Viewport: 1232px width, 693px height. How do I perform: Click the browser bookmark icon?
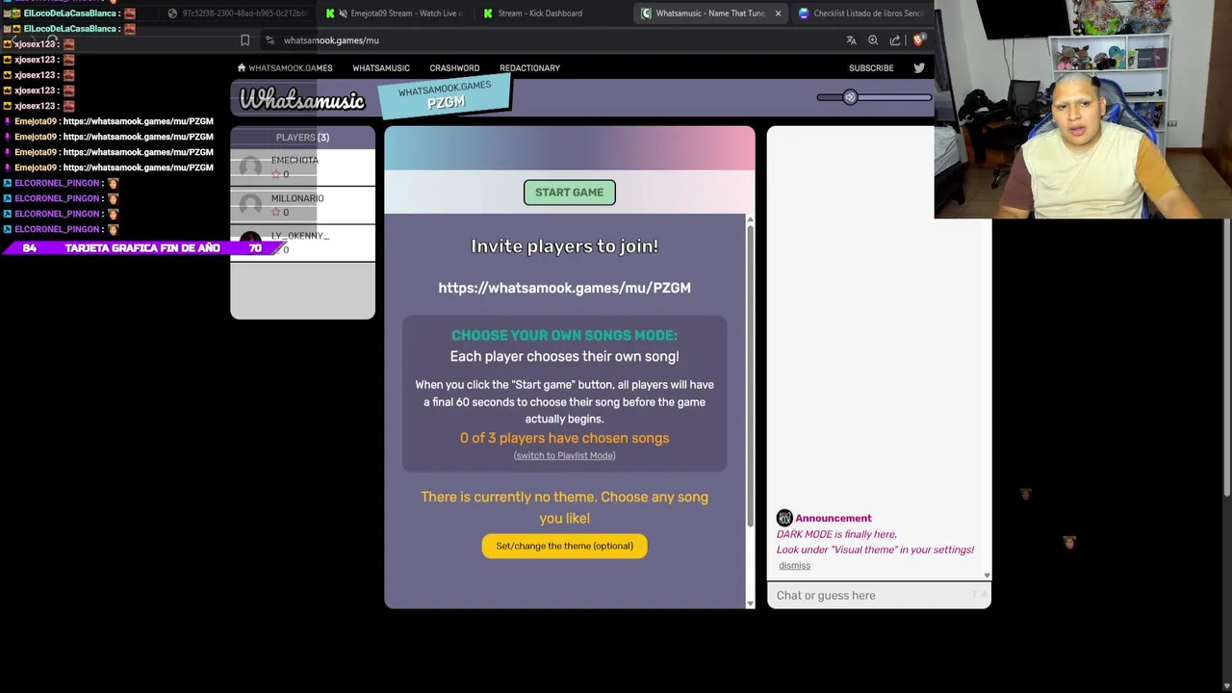244,40
